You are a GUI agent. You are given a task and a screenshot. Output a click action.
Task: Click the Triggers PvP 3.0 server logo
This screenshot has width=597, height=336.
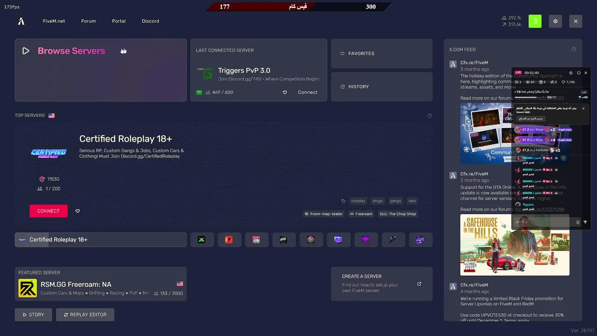(x=204, y=74)
